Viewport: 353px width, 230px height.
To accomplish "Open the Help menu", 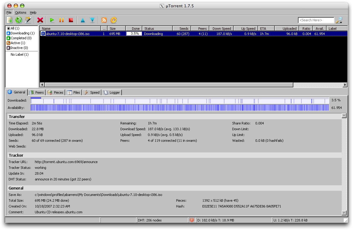I will coord(33,12).
